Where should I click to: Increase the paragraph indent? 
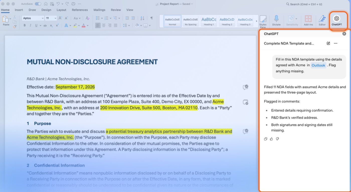pyautogui.click(x=133, y=18)
